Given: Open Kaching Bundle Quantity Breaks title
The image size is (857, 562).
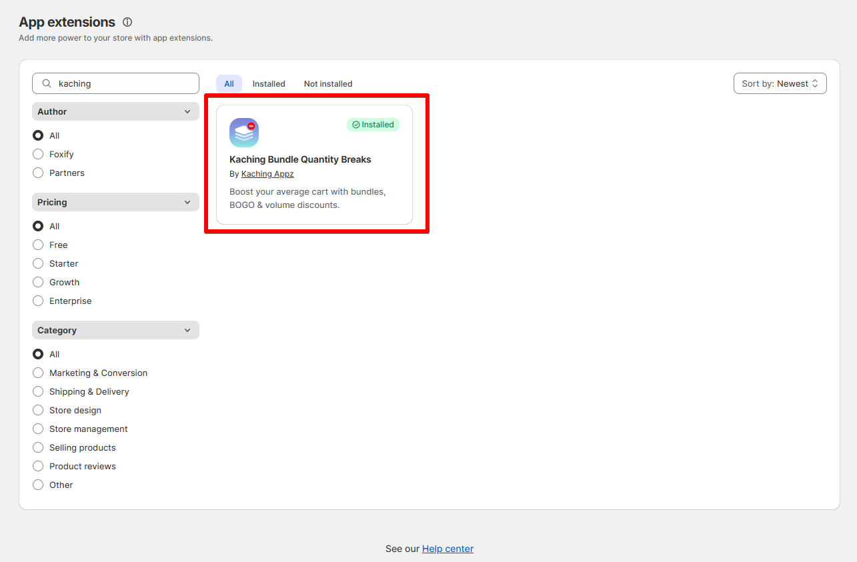Looking at the screenshot, I should [300, 159].
